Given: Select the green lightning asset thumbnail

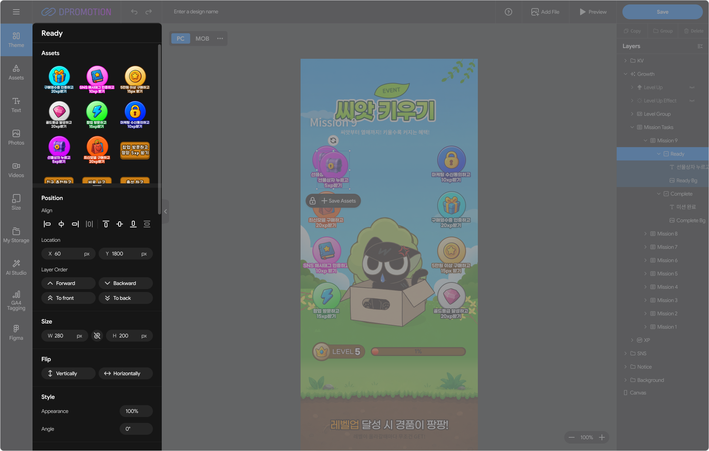Looking at the screenshot, I should (97, 115).
